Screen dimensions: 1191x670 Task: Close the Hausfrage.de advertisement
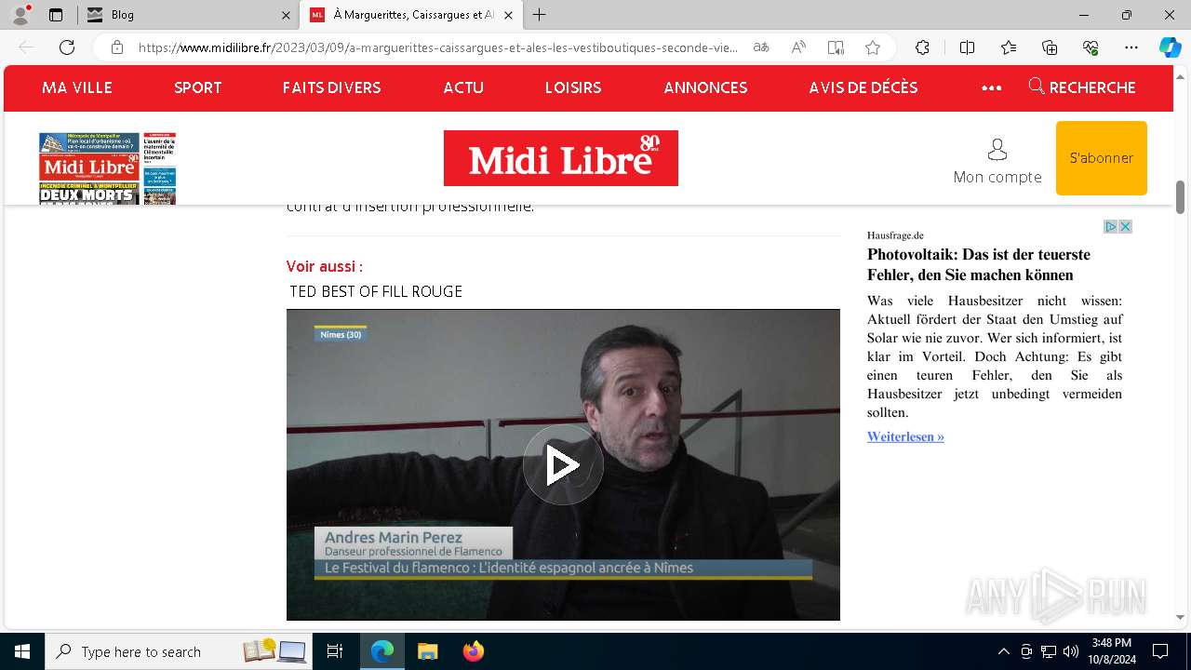click(x=1125, y=227)
